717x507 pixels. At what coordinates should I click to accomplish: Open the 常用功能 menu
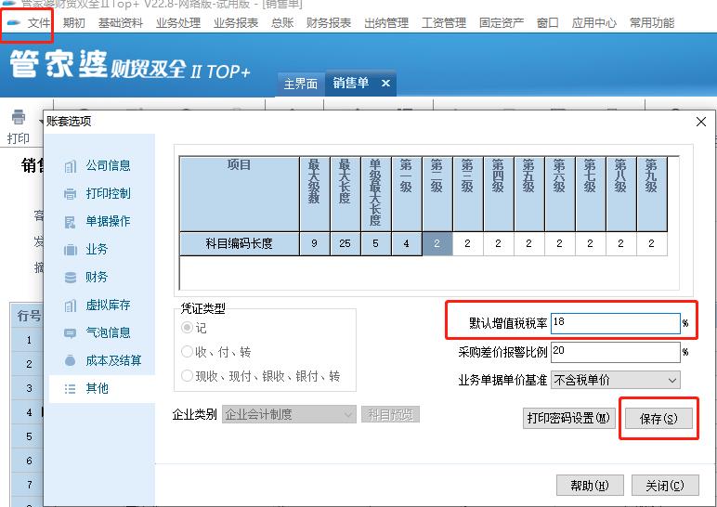[652, 22]
